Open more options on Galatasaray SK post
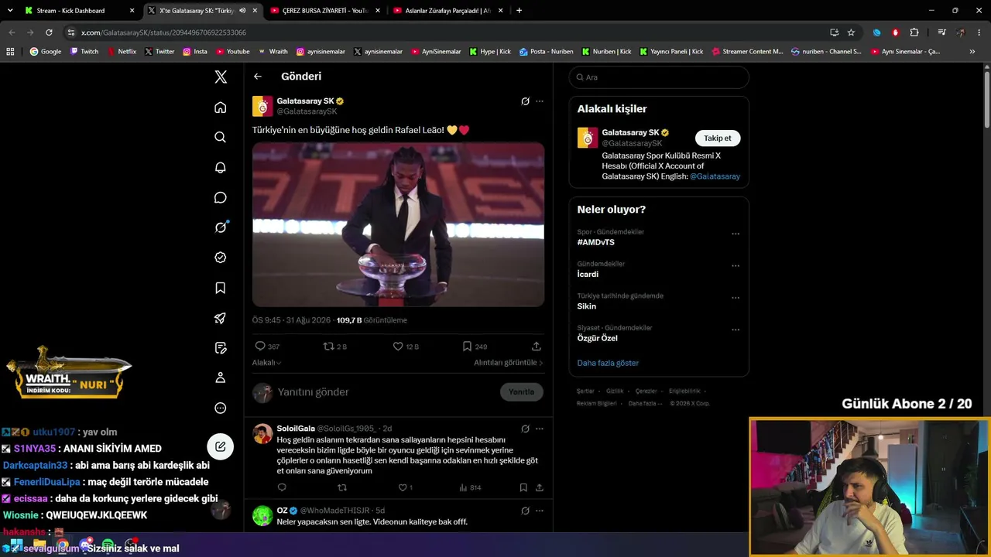The width and height of the screenshot is (991, 557). pyautogui.click(x=540, y=101)
